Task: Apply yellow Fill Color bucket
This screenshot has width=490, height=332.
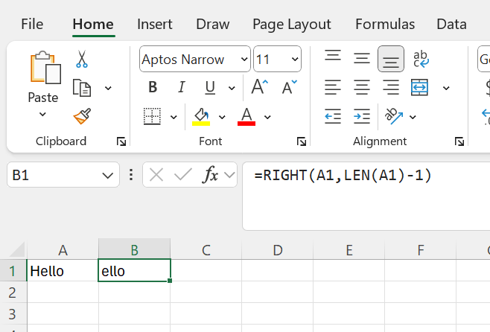Action: tap(201, 116)
